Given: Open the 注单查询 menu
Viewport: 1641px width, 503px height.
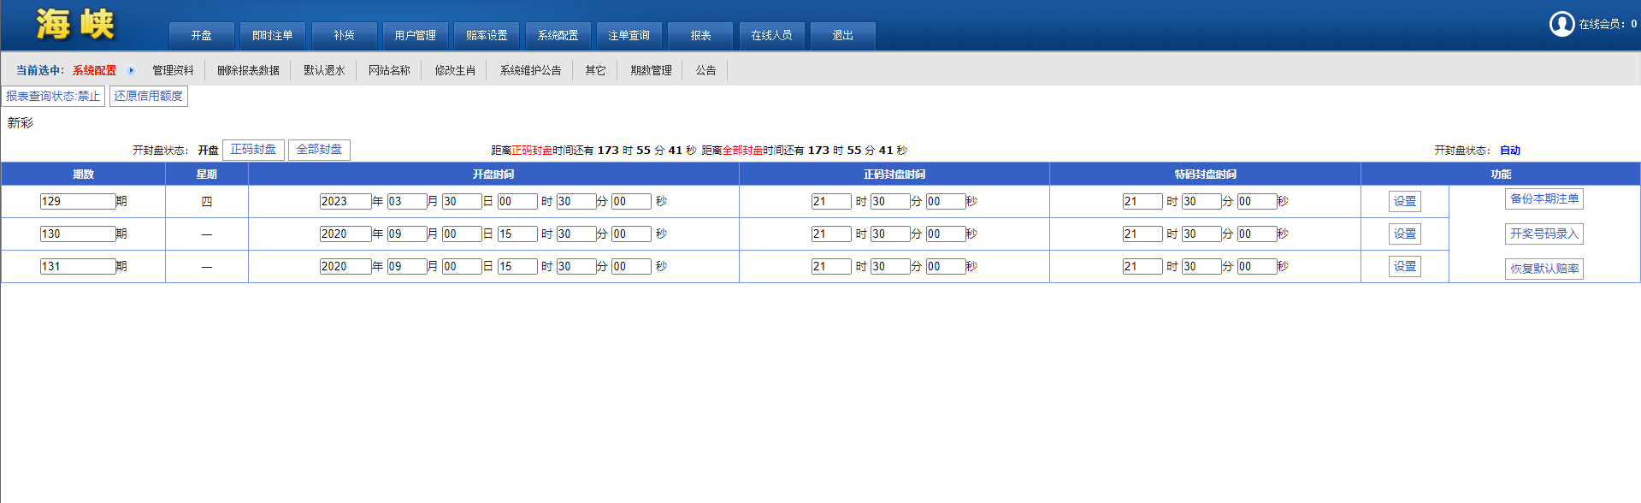Looking at the screenshot, I should 629,36.
